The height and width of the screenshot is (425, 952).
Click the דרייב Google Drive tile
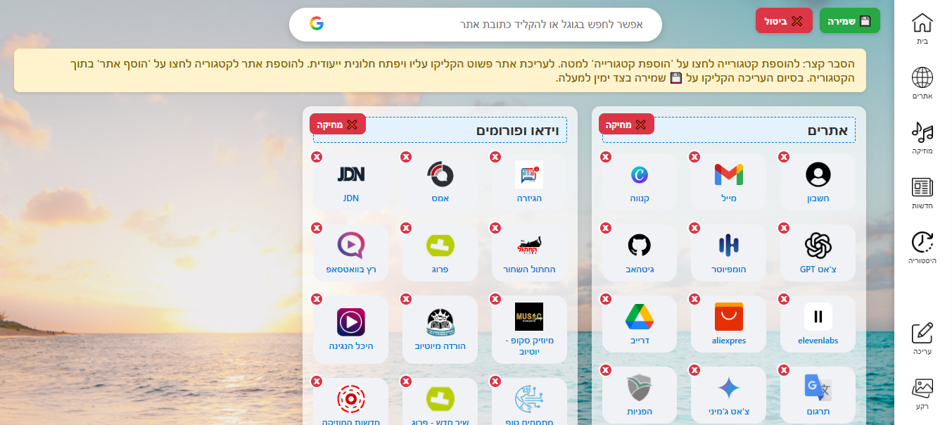point(640,324)
